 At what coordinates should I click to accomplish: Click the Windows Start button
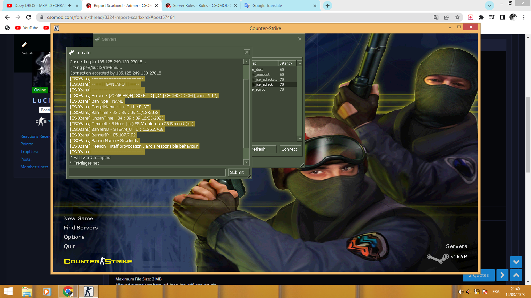pos(8,291)
